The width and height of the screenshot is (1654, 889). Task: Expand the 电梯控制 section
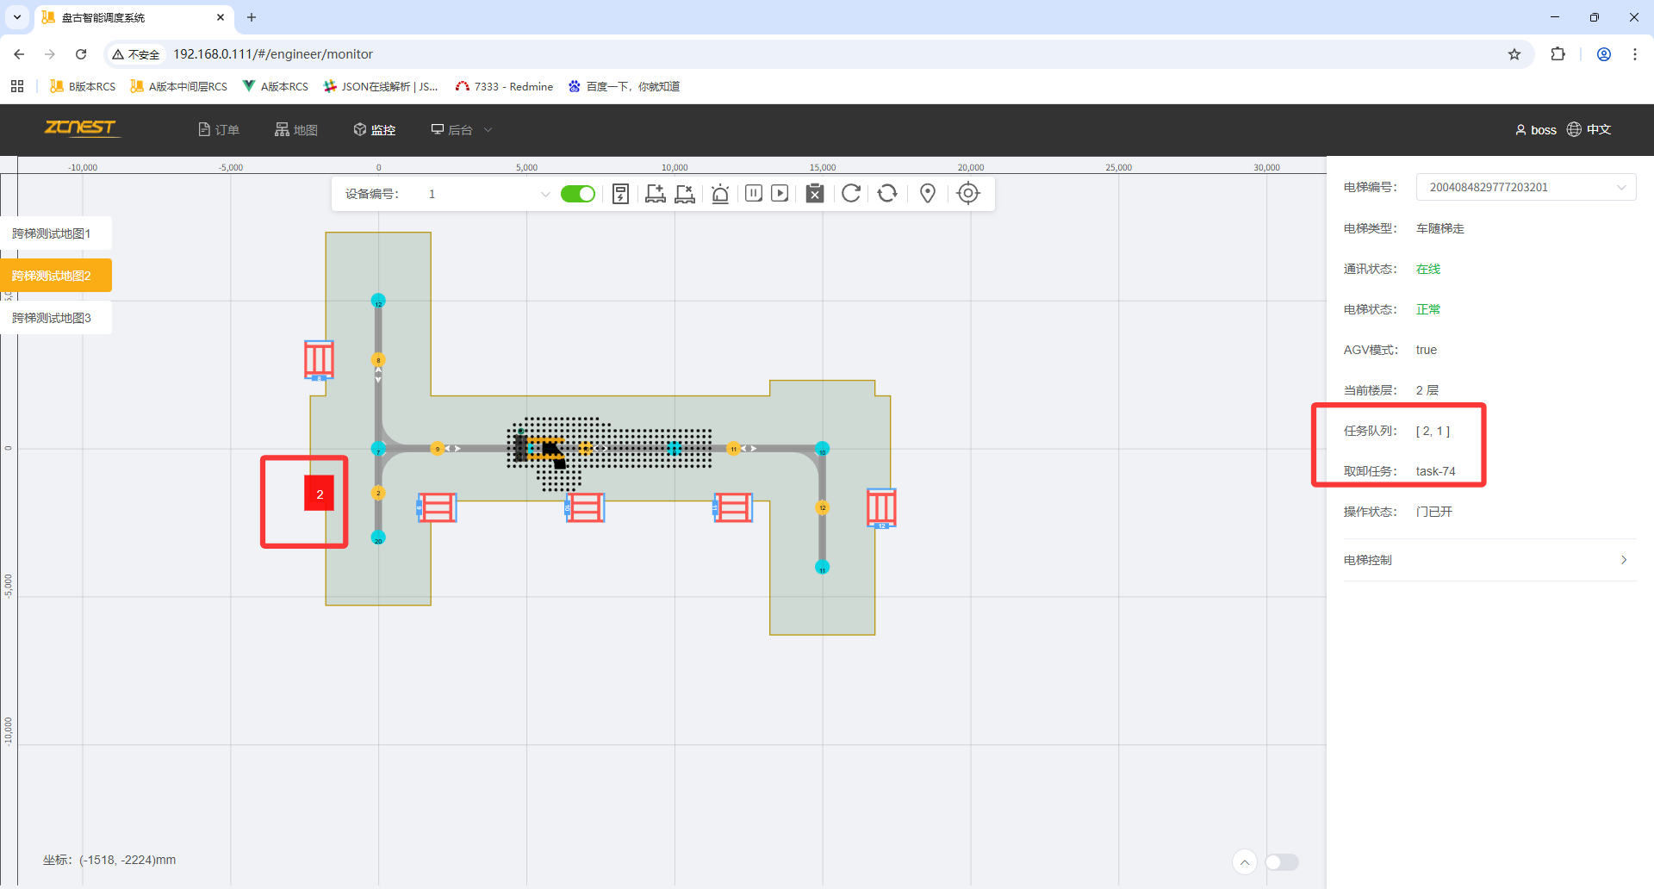(x=1489, y=560)
